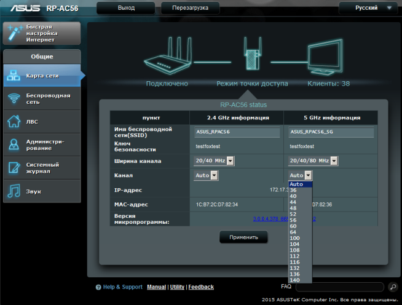Open ЛВС menu item
This screenshot has height=305, width=402.
coord(42,122)
